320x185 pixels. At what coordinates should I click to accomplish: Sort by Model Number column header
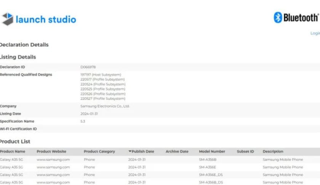212,151
